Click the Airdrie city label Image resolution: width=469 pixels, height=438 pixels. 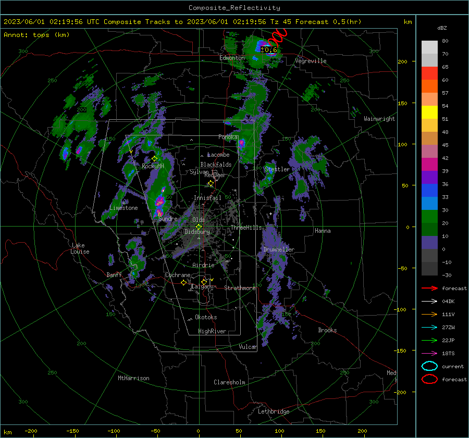pos(203,265)
